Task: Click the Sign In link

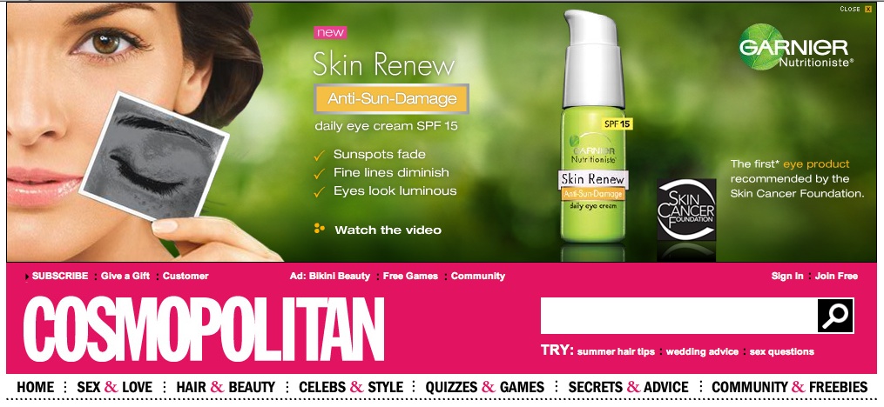Action: (787, 276)
